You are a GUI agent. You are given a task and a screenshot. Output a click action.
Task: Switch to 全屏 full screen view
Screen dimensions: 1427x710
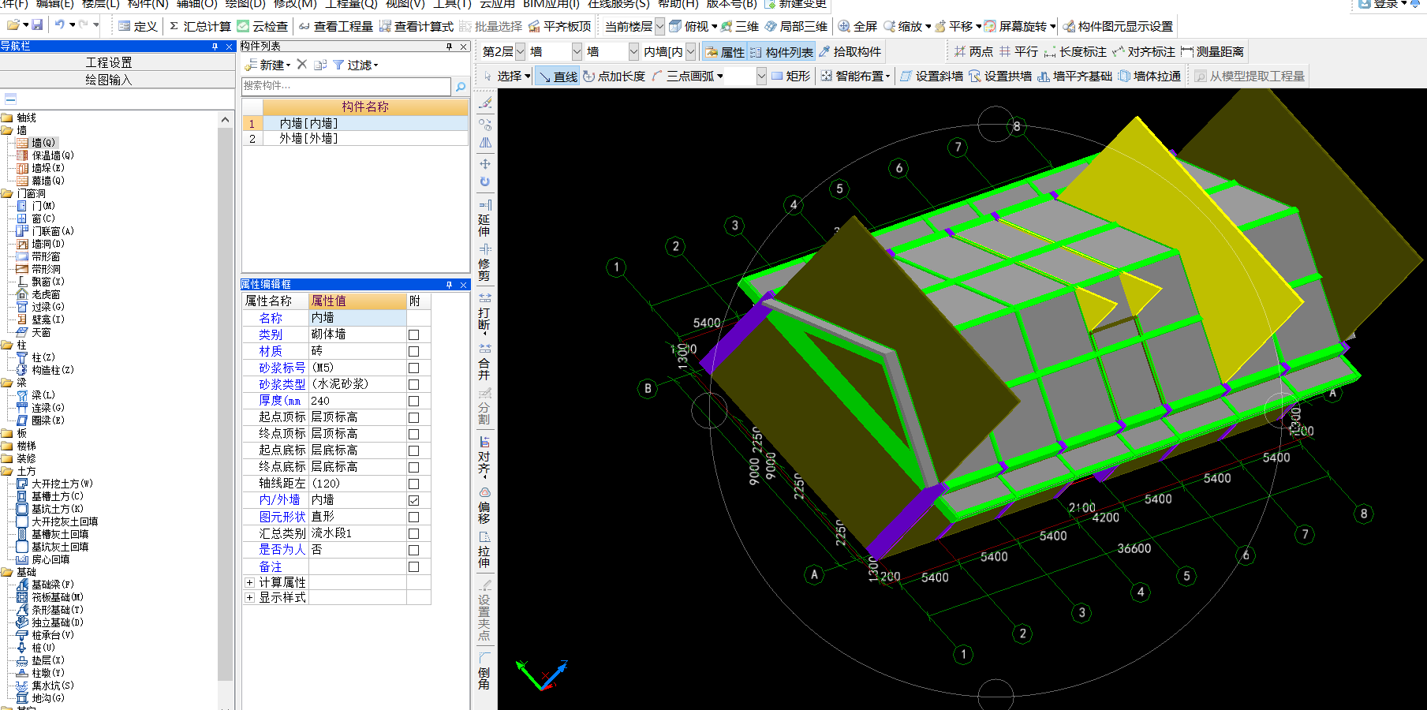click(857, 26)
